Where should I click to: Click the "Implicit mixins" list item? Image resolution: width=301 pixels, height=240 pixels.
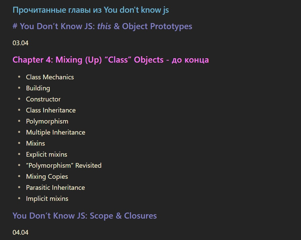[47, 198]
